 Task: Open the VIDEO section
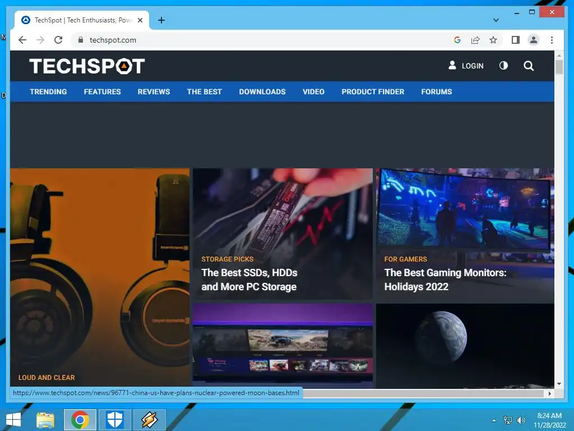point(313,91)
